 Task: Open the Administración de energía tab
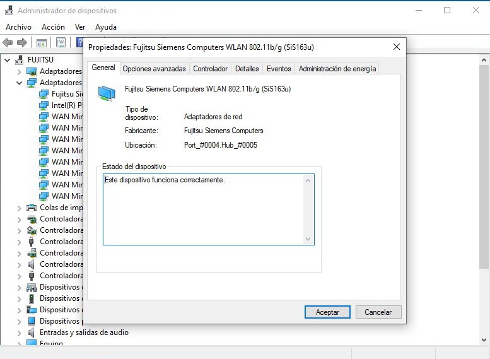[337, 69]
